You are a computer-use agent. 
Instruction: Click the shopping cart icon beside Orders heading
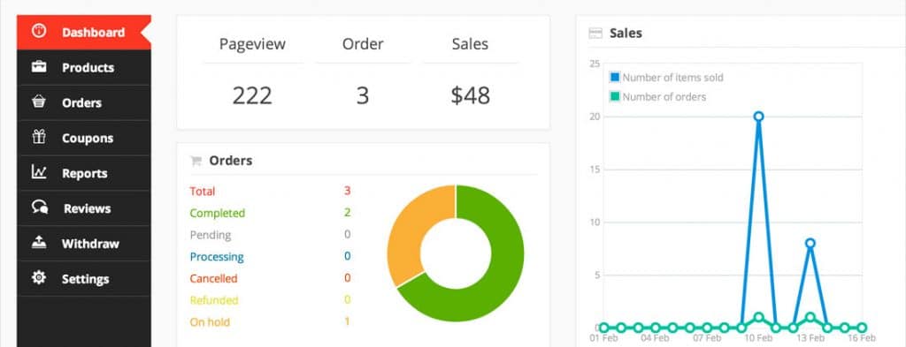pyautogui.click(x=196, y=161)
